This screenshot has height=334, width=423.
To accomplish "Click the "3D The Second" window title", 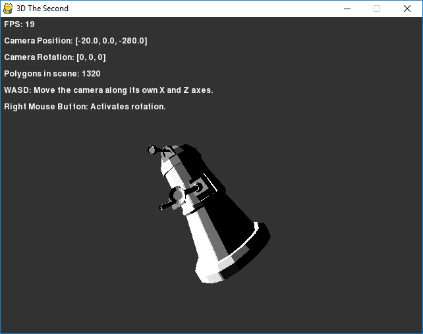I will [42, 9].
